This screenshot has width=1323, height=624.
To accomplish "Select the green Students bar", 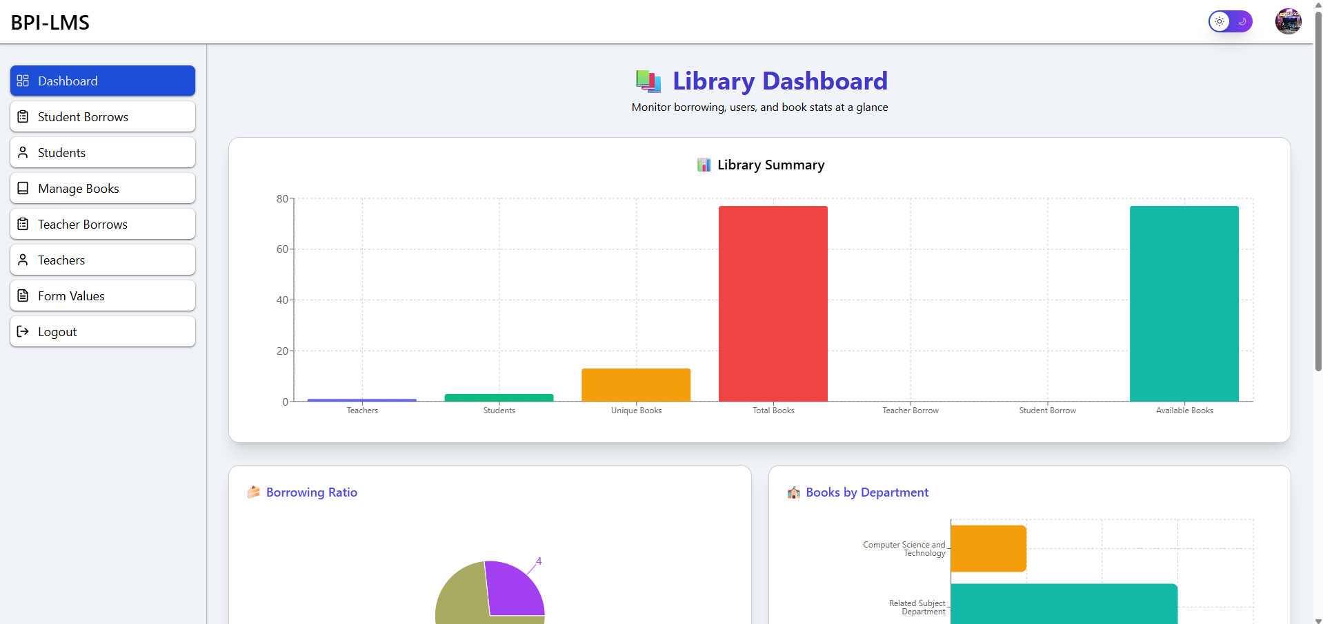I will click(x=499, y=397).
